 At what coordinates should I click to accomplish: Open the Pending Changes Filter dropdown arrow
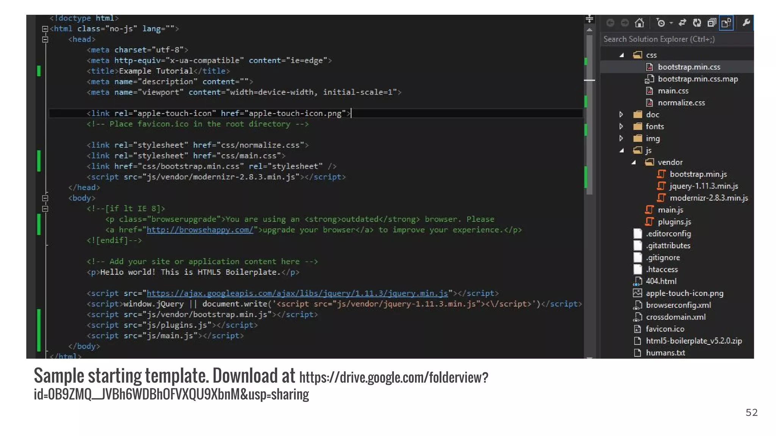[x=671, y=23]
